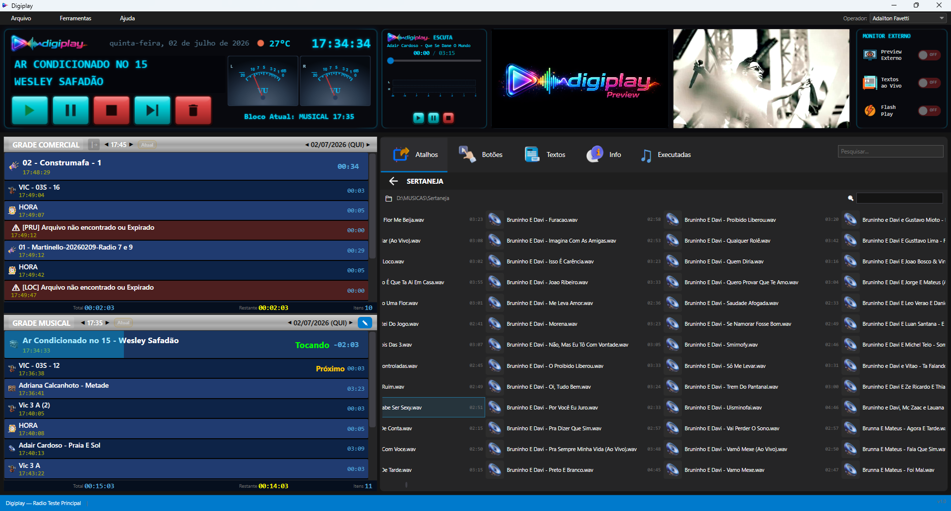Click audio icon for Bruninho E Davi - Furacao.wav

(x=495, y=219)
